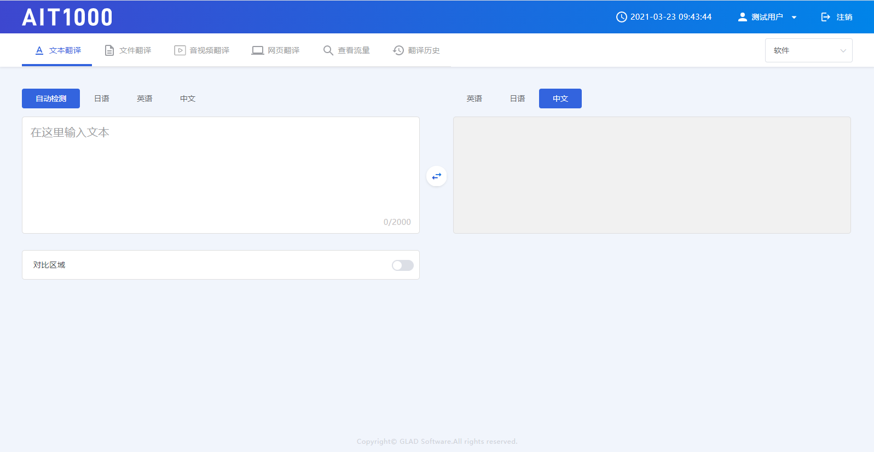874x452 pixels.
Task: Click the document icon for 文件翻译
Action: tap(109, 50)
